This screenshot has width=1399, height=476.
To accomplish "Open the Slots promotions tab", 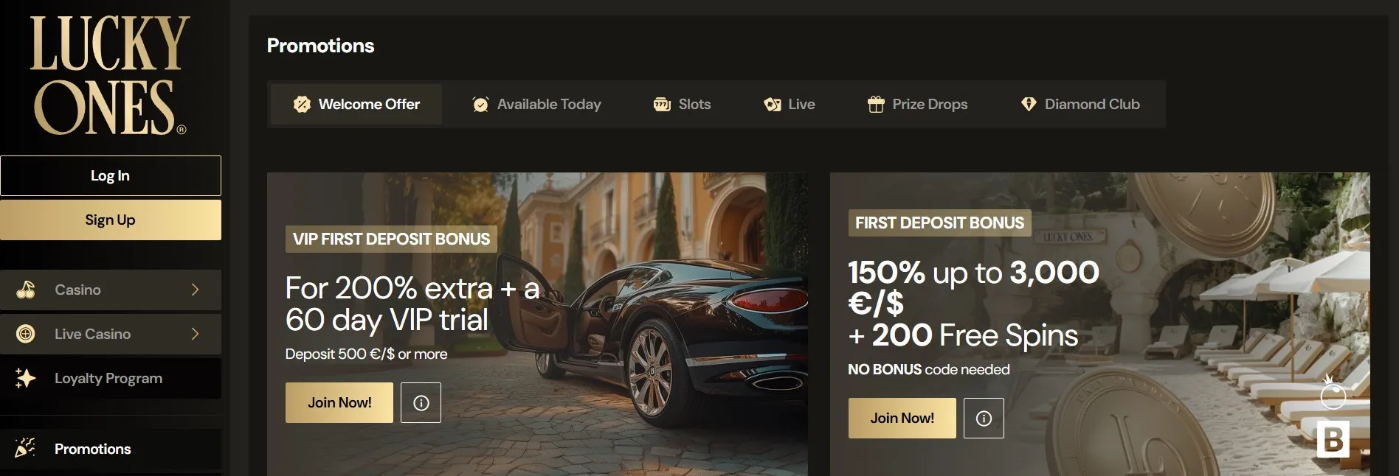I will click(x=683, y=104).
